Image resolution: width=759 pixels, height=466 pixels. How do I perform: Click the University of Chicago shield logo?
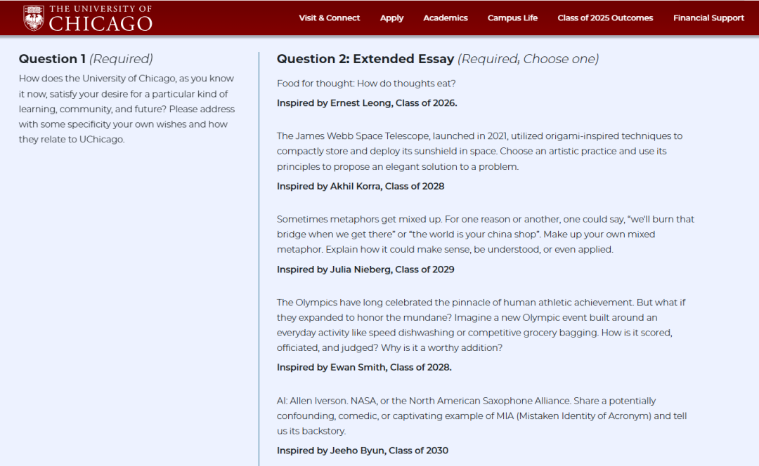[x=34, y=18]
